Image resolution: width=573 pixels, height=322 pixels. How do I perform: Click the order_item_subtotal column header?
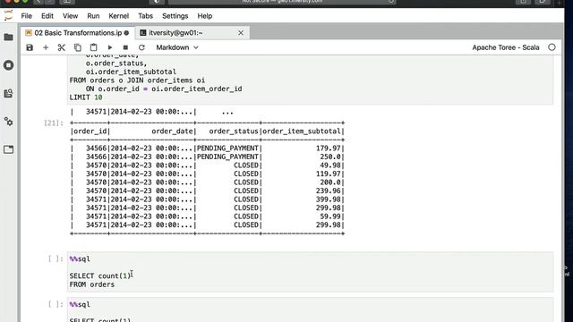pos(302,131)
